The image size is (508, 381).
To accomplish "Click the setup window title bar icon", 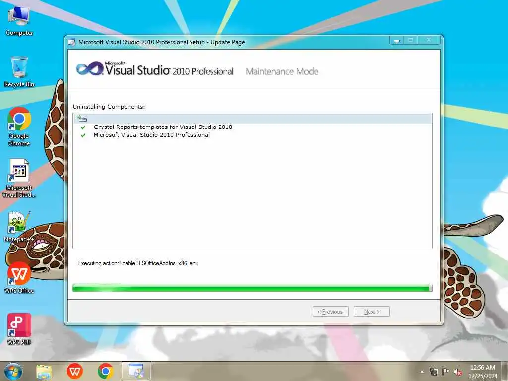I will click(71, 42).
